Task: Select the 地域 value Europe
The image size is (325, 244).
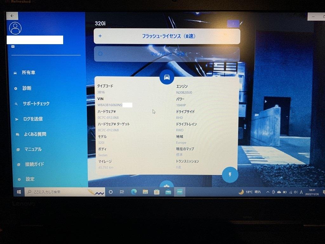Action: 181,143
